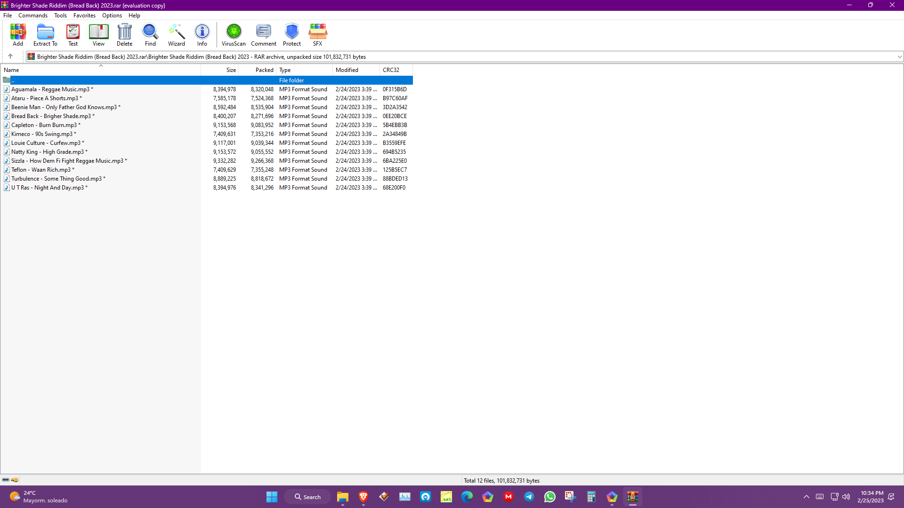Open the clock showing 10:34 PM
The image size is (904, 508).
tap(871, 497)
